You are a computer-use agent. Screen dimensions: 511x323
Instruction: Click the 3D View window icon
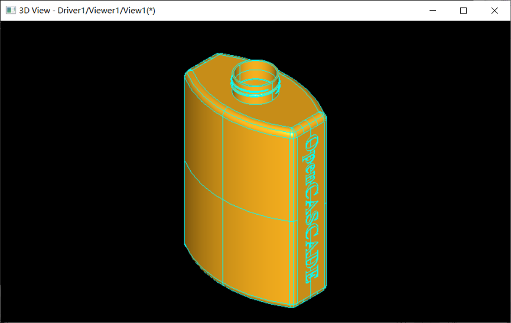11,11
